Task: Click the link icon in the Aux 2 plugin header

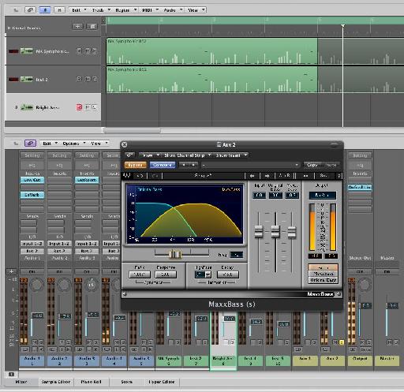Action: [129, 155]
